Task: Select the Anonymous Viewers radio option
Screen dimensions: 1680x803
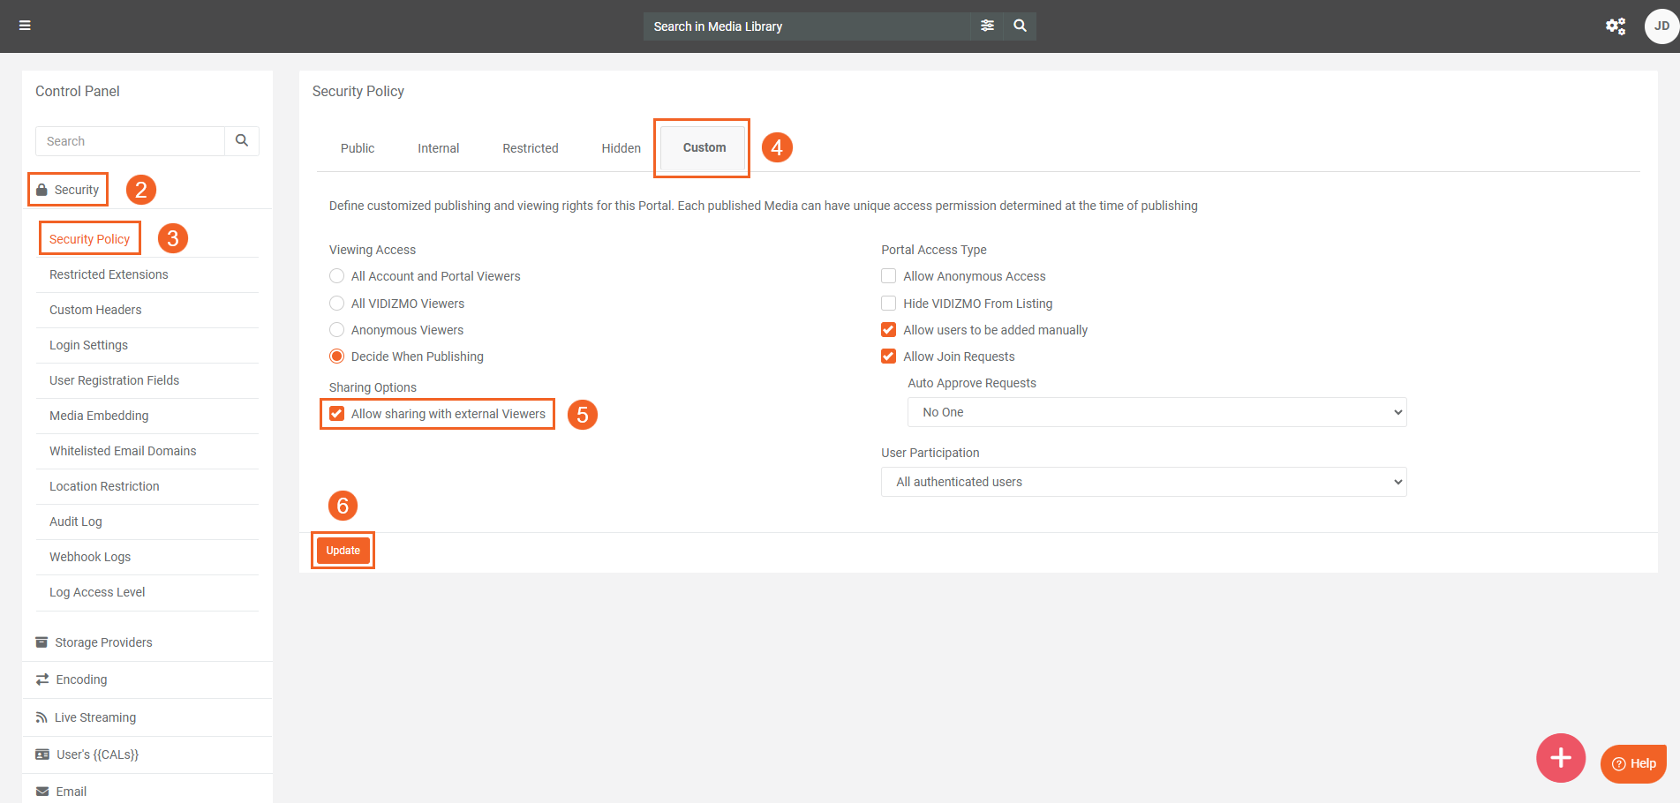Action: [337, 330]
